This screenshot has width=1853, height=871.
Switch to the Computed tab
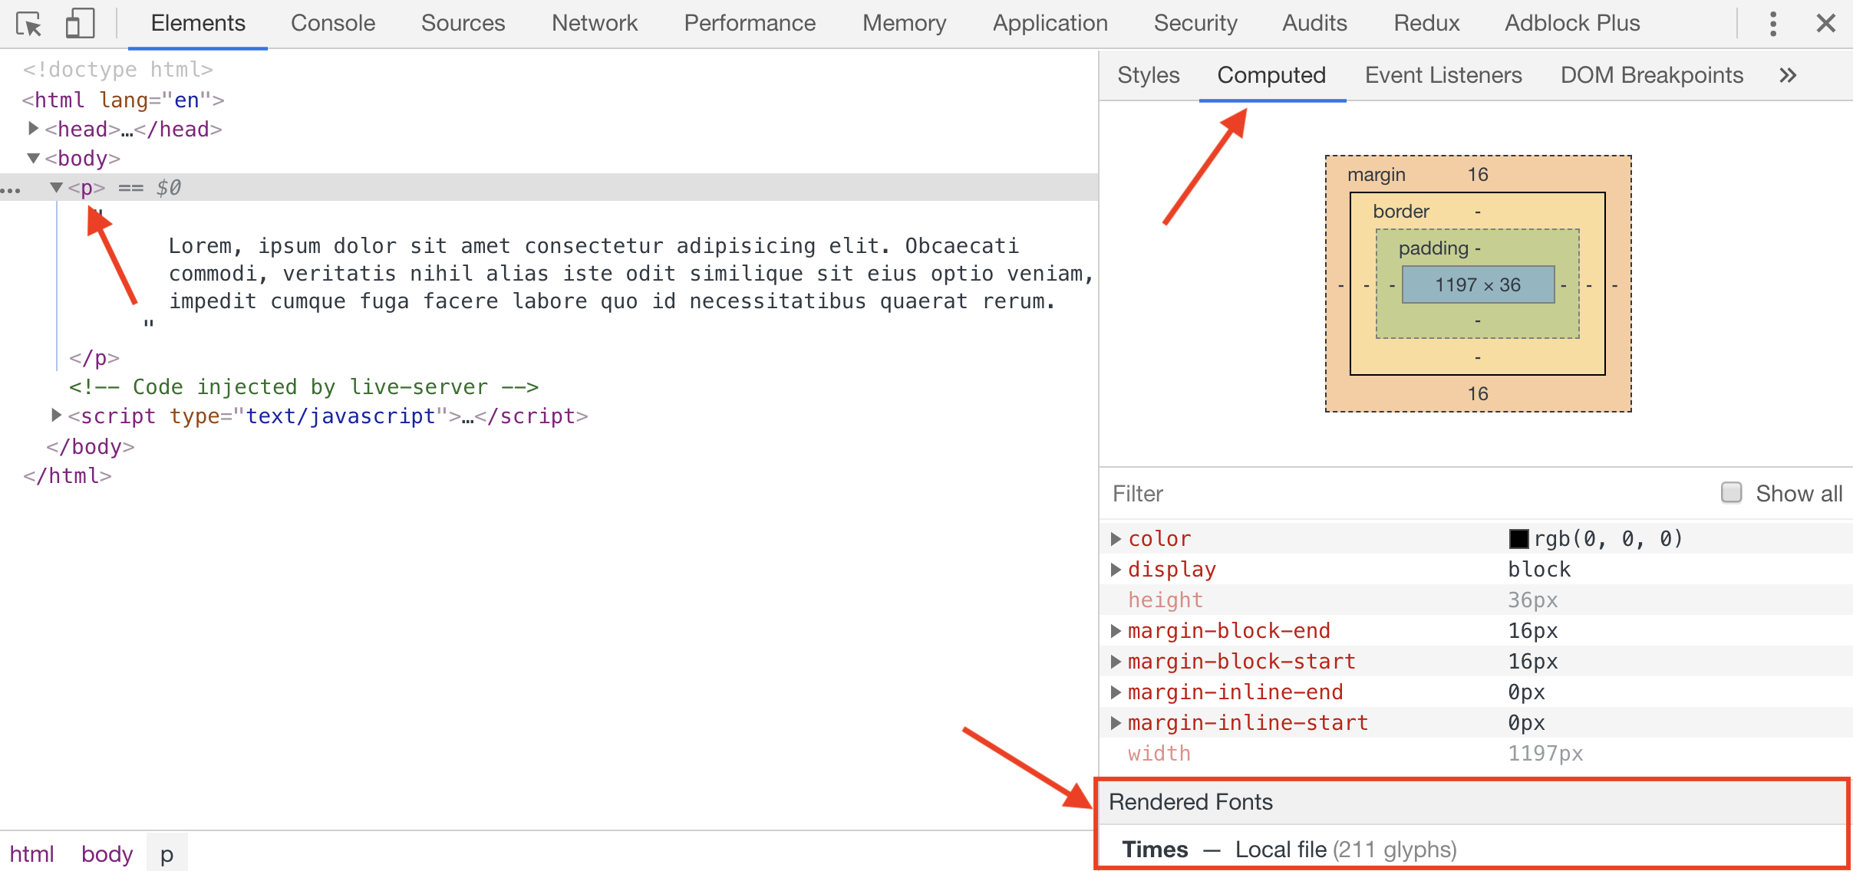(1271, 74)
